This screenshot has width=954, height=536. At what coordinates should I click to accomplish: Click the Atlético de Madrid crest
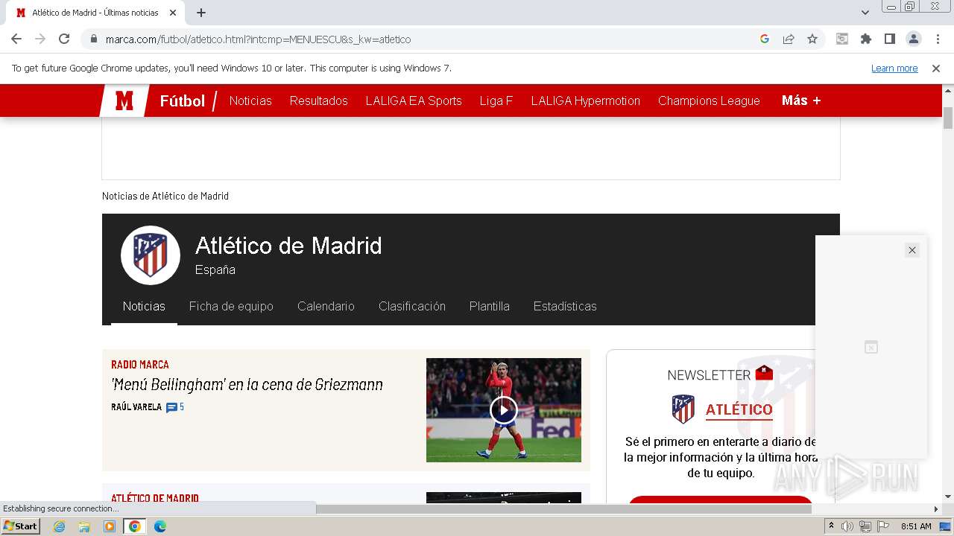[x=151, y=255]
